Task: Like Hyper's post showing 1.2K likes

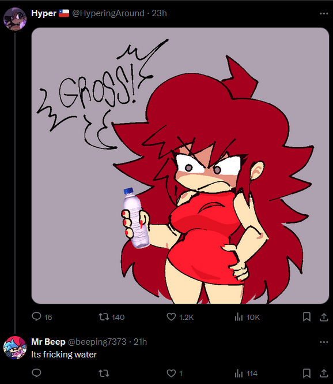Action: (180, 317)
